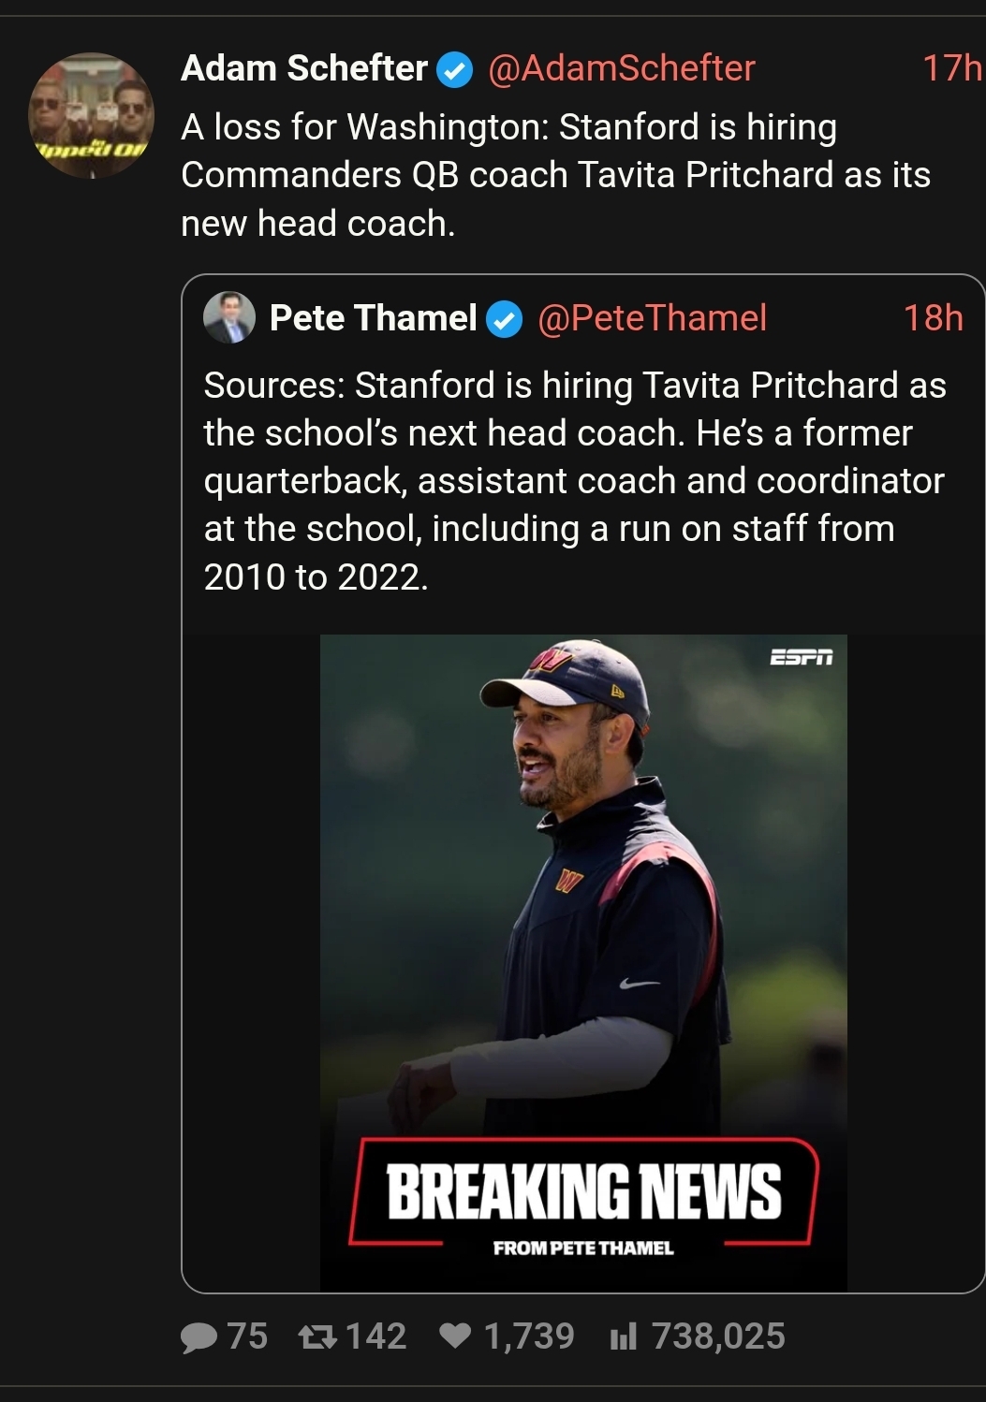986x1402 pixels.
Task: Click the reply speech bubble icon
Action: click(x=199, y=1336)
